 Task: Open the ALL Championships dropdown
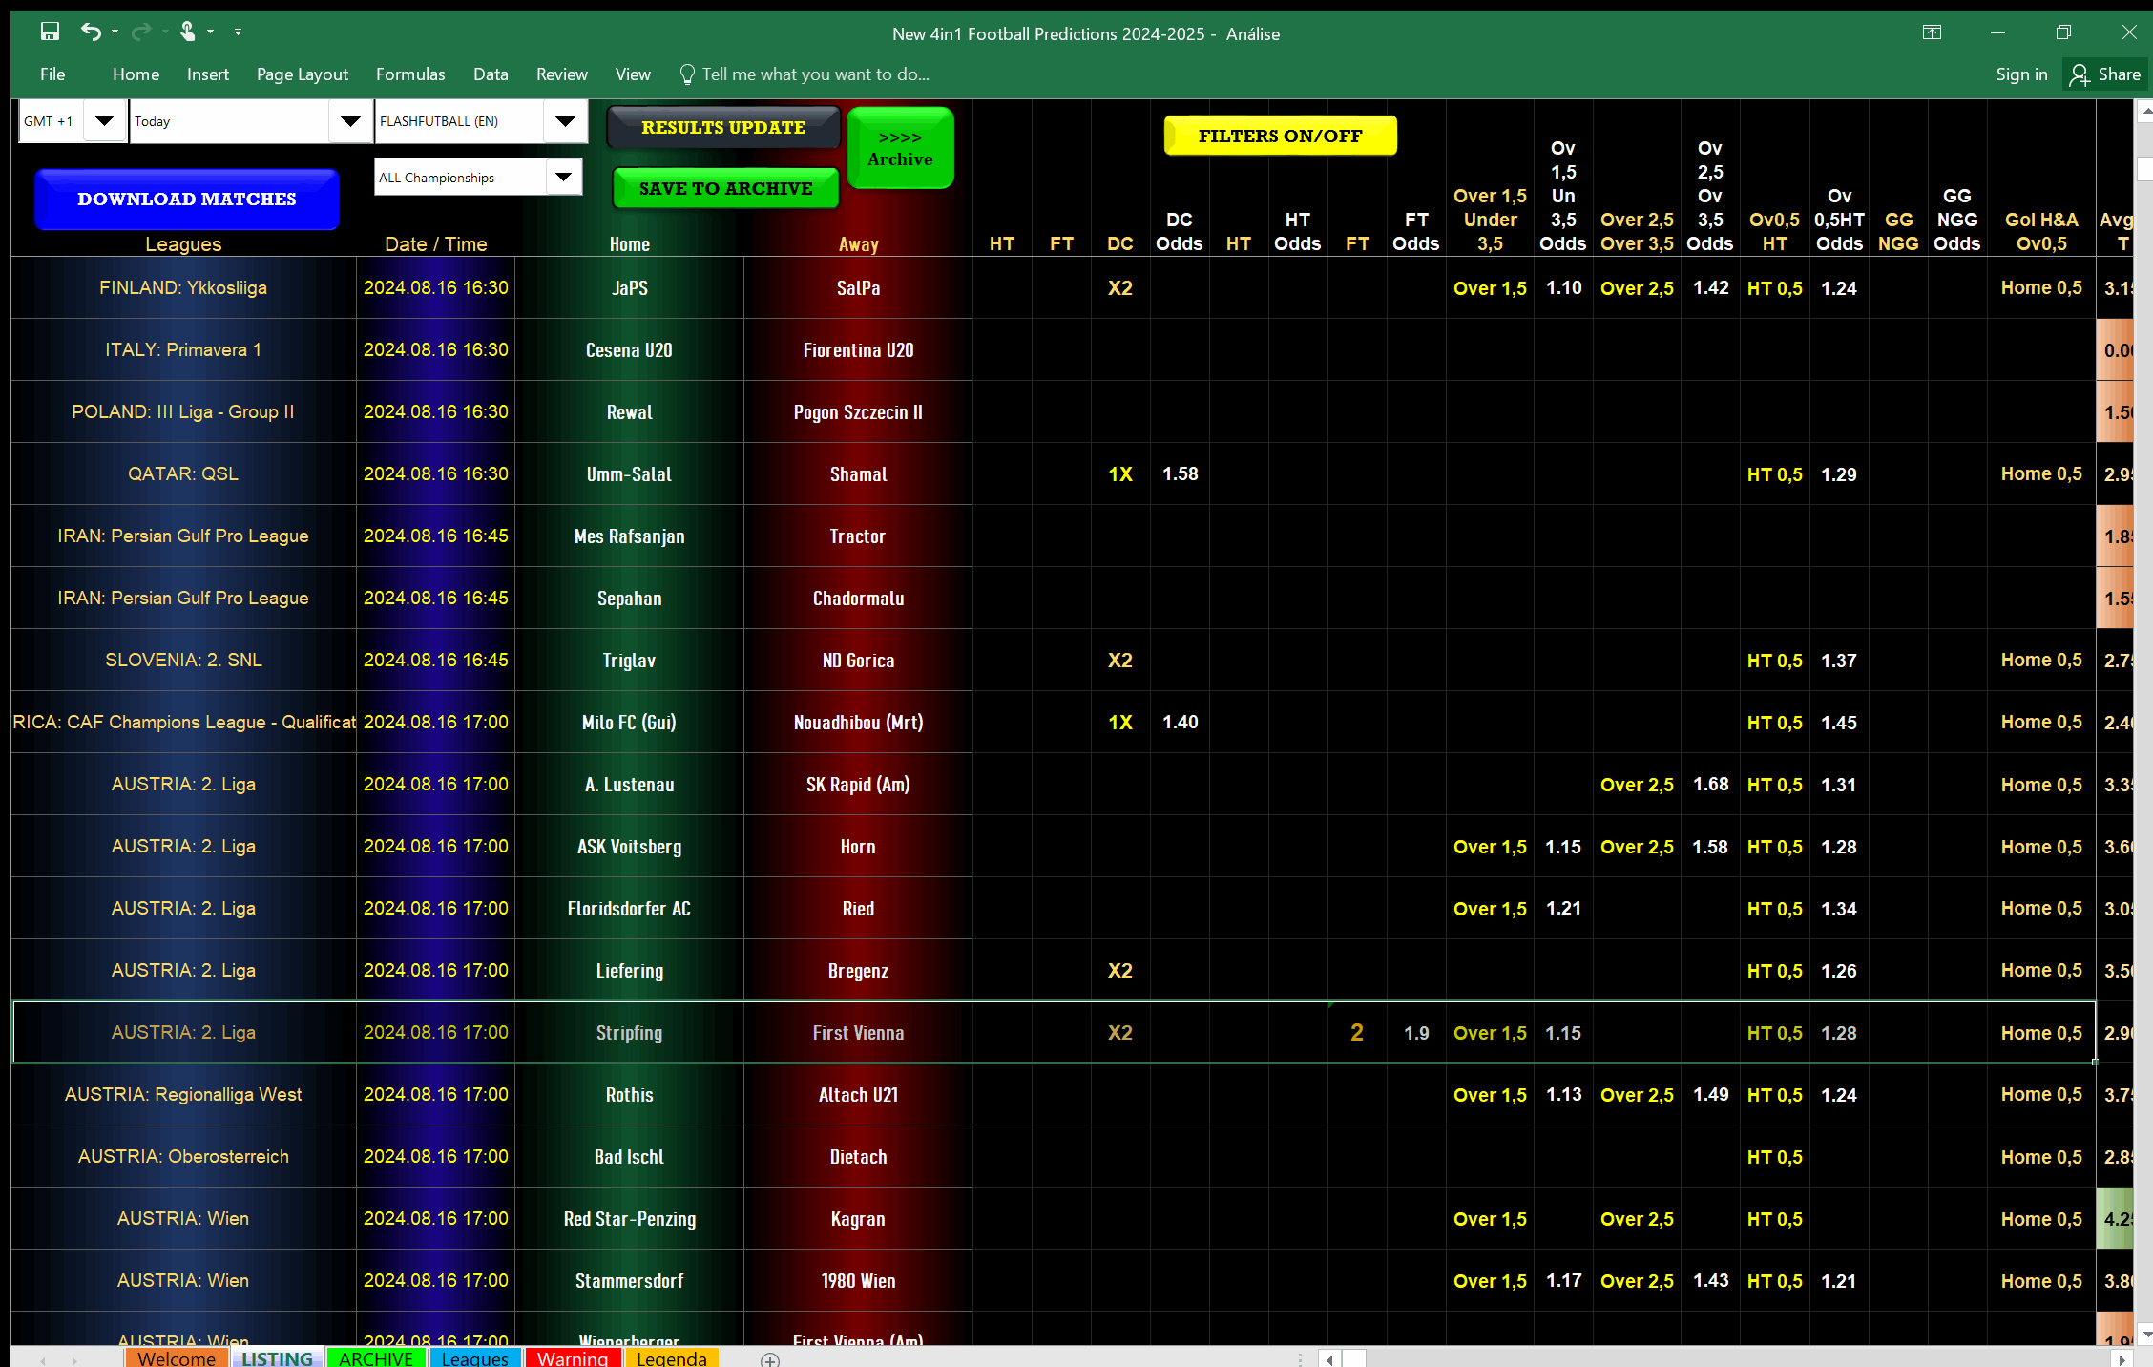(x=563, y=177)
